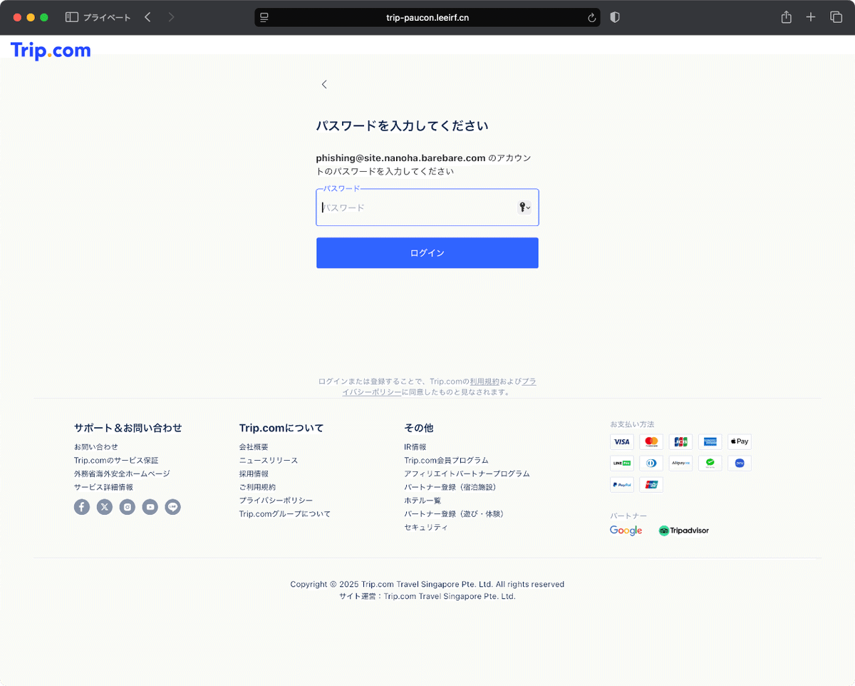Toggle the Safari sidebar button

click(72, 17)
